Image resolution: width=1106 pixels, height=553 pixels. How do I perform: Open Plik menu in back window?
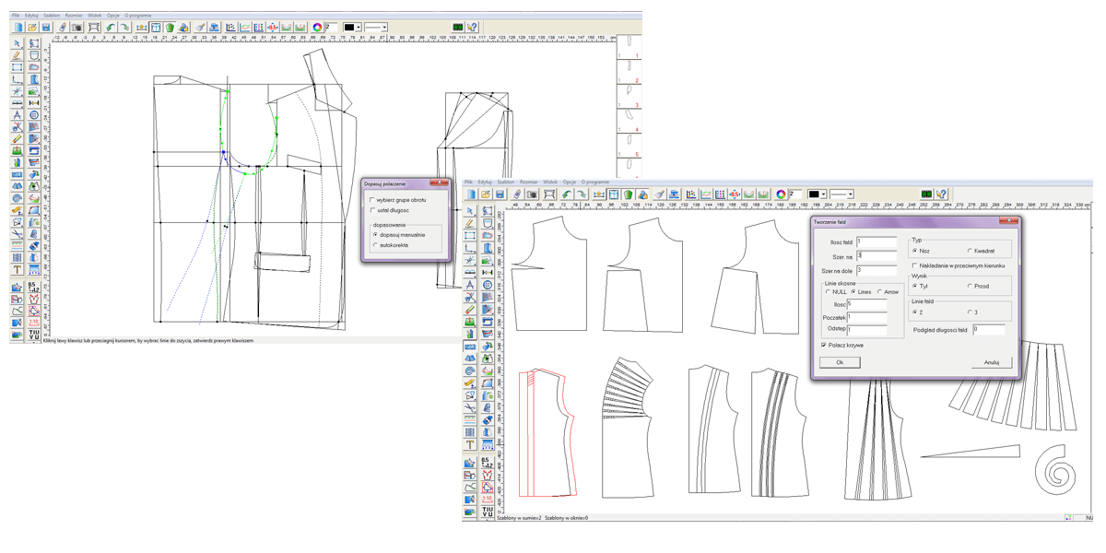[17, 16]
